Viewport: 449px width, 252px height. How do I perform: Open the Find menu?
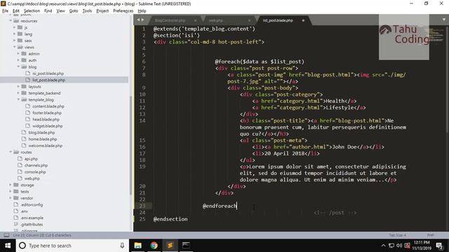[x=48, y=11]
